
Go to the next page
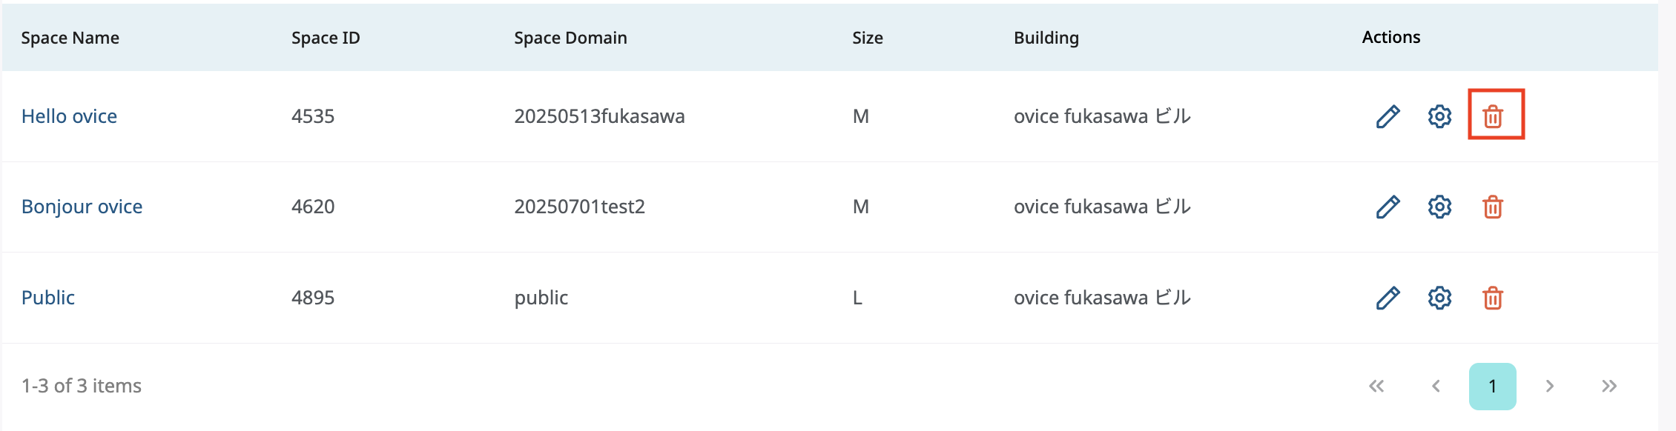1549,386
